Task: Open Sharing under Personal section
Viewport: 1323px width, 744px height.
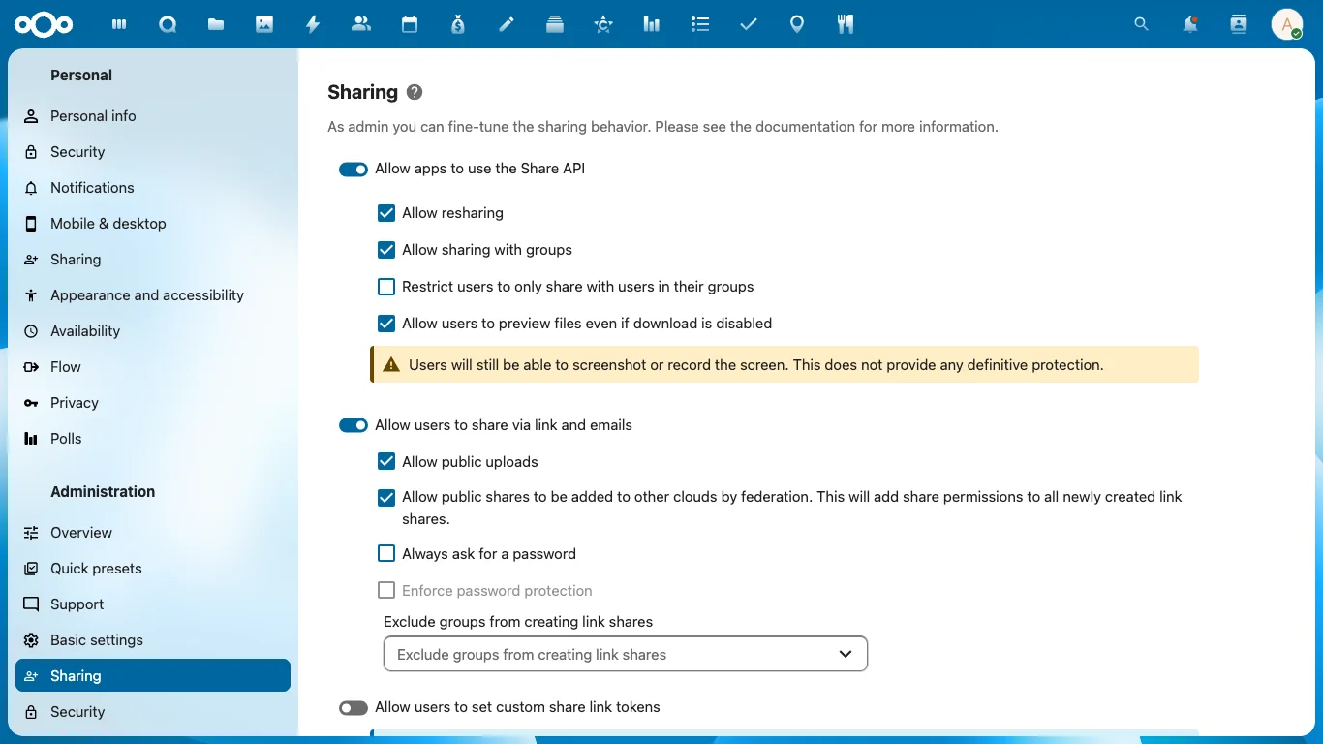Action: [153, 260]
